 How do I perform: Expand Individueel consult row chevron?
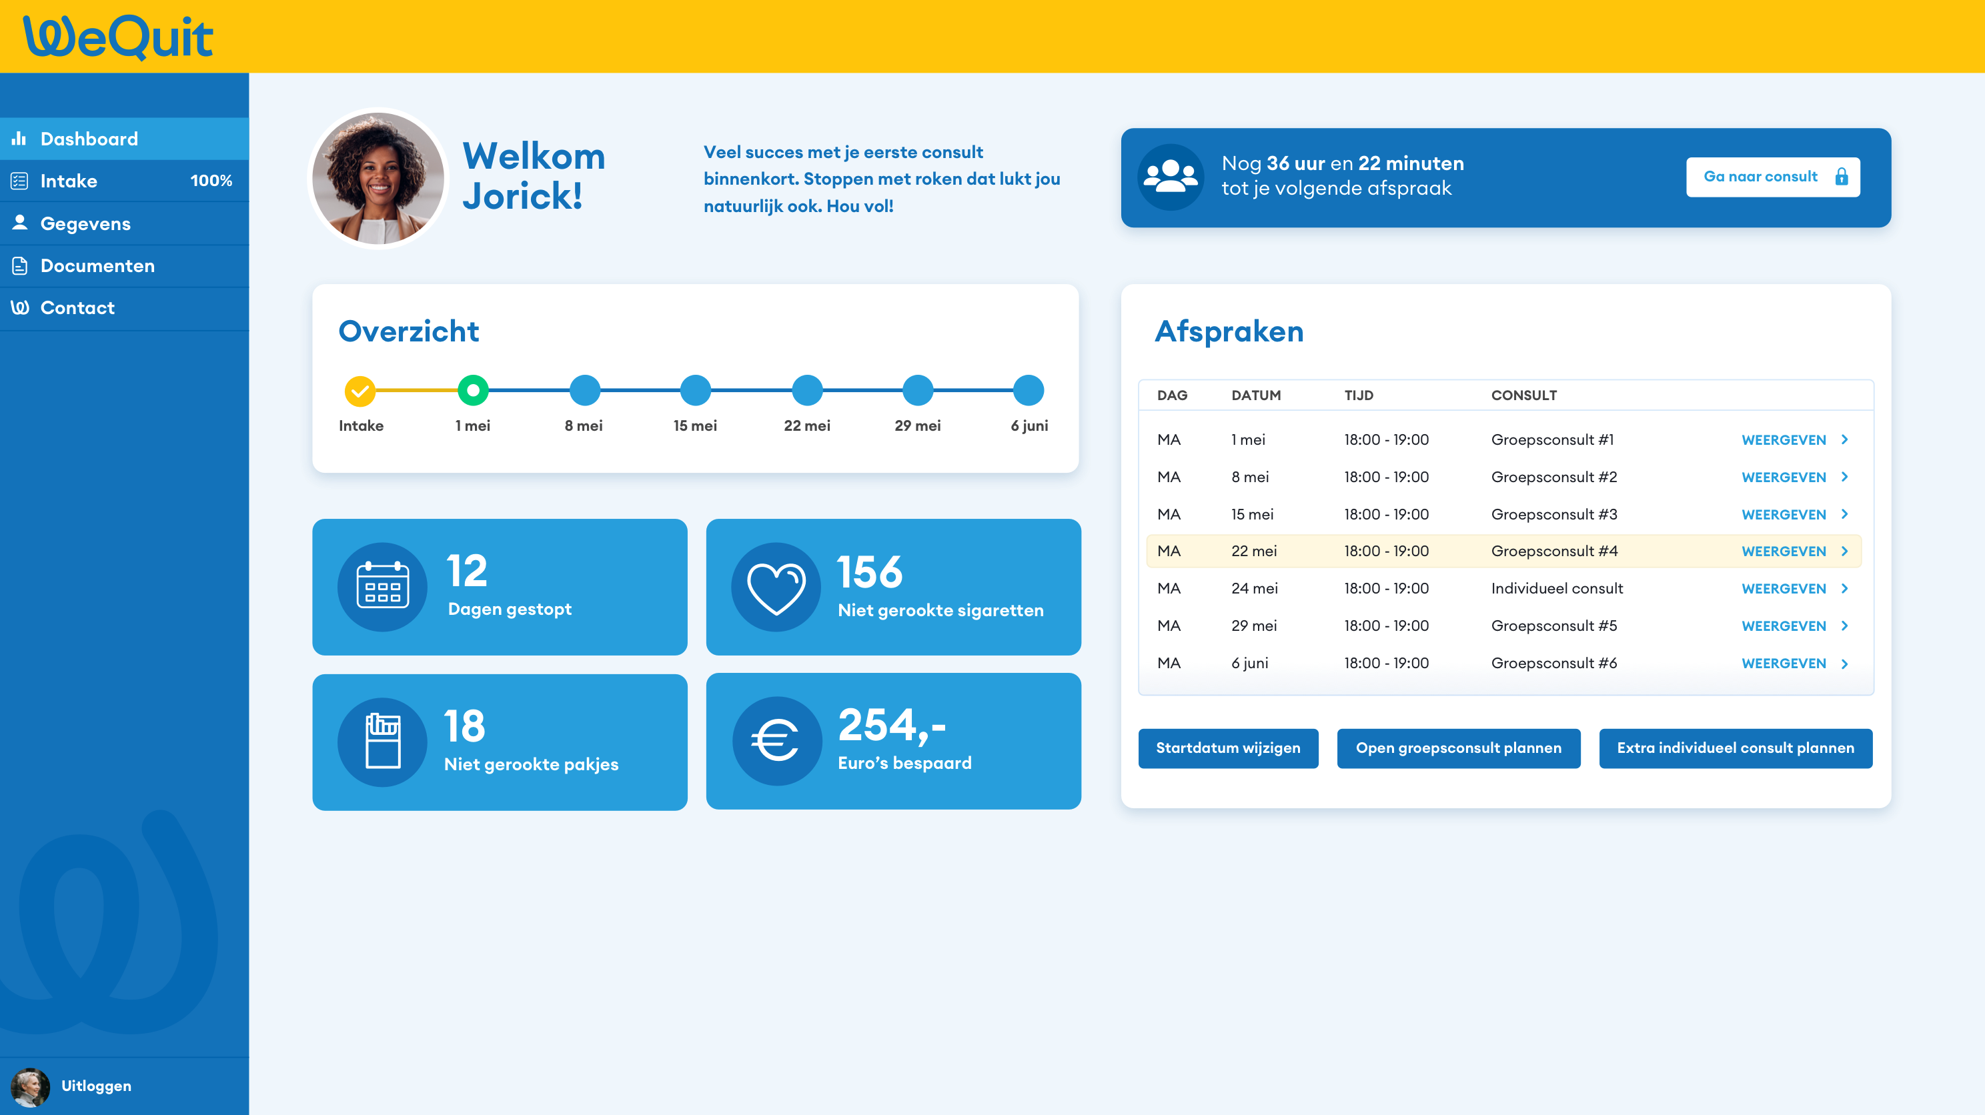click(x=1845, y=588)
